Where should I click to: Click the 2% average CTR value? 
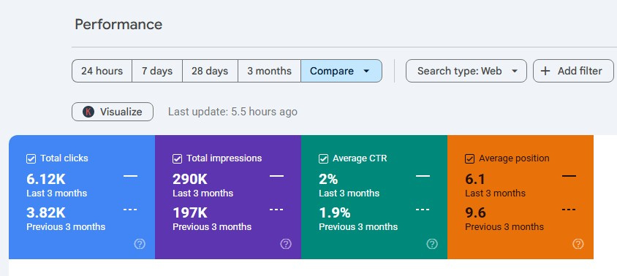tap(328, 180)
